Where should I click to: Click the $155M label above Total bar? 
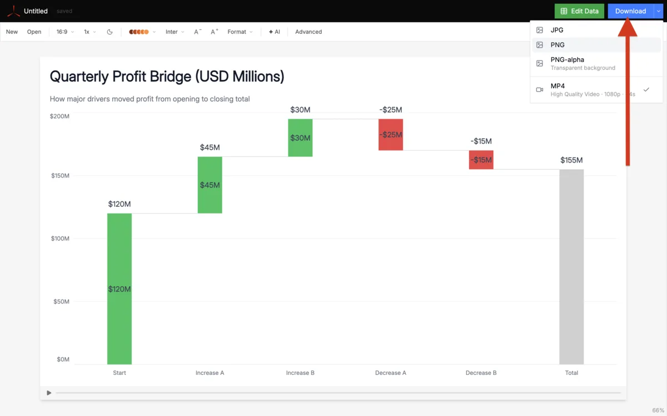(x=571, y=160)
